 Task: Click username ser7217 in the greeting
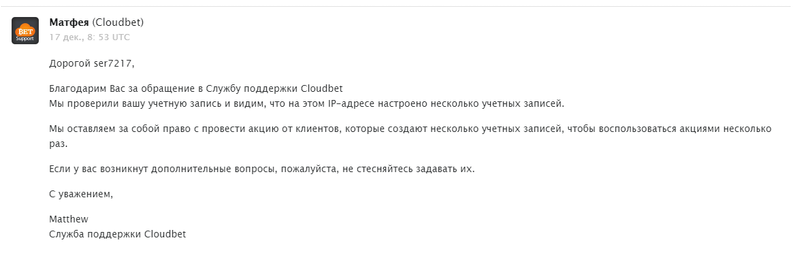(x=115, y=63)
